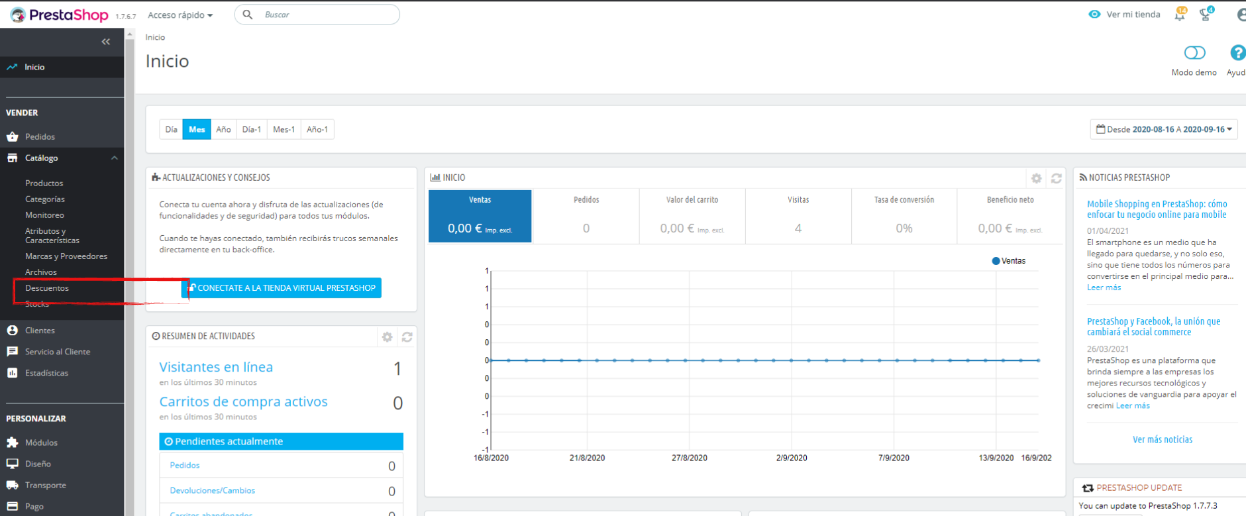Open the date range Desde 2020-08-16 dropdown
The width and height of the screenshot is (1246, 516).
(1164, 129)
